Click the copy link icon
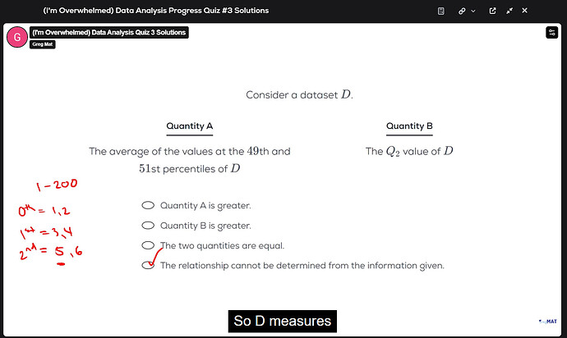This screenshot has width=567, height=338. pos(462,11)
